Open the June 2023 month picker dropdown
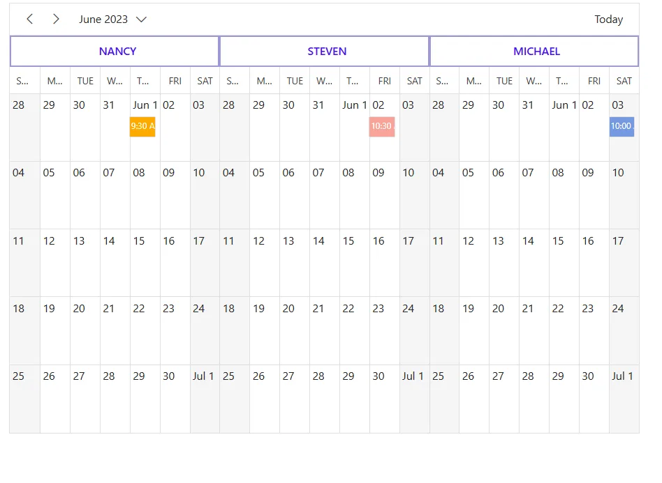 (112, 20)
